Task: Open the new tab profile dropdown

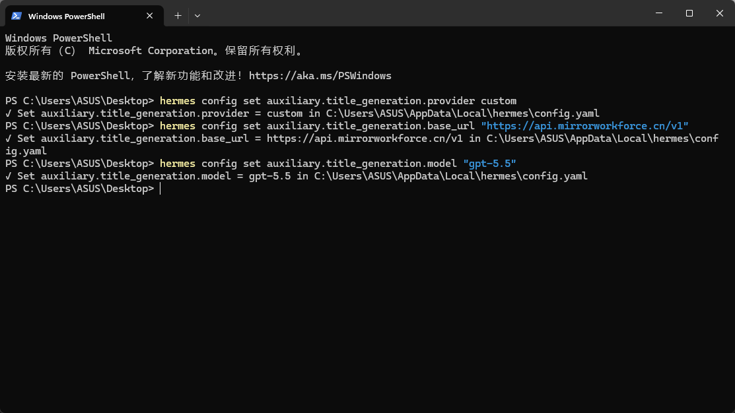Action: pyautogui.click(x=197, y=16)
